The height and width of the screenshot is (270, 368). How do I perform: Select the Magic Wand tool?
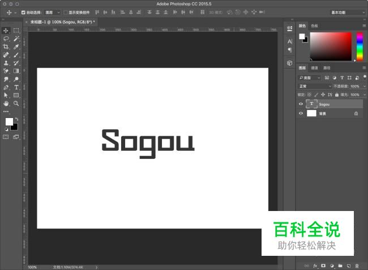[16, 39]
